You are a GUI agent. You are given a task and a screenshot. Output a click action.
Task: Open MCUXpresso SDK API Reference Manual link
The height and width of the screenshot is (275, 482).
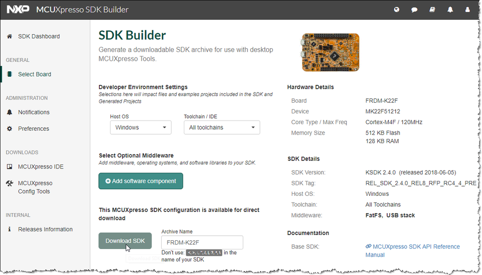click(x=413, y=250)
